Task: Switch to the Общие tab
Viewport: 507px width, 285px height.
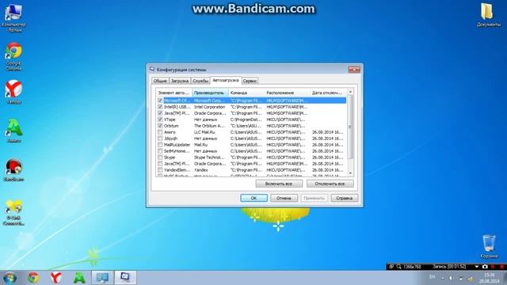Action: coord(160,81)
